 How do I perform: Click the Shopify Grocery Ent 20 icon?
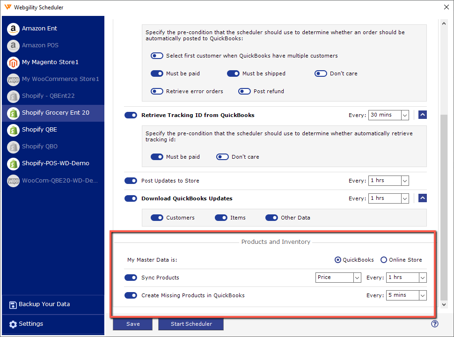coord(13,113)
